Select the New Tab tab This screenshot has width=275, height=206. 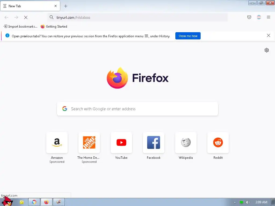click(30, 6)
